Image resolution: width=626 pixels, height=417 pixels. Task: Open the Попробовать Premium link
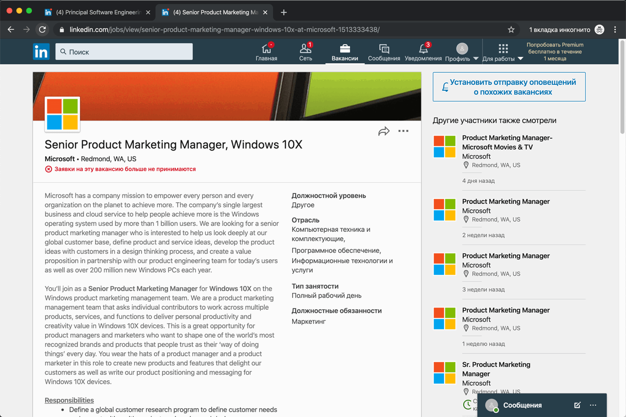coord(554,51)
